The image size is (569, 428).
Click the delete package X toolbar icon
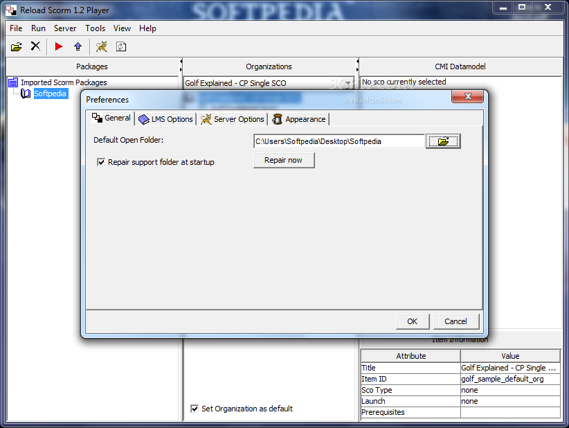[x=35, y=46]
